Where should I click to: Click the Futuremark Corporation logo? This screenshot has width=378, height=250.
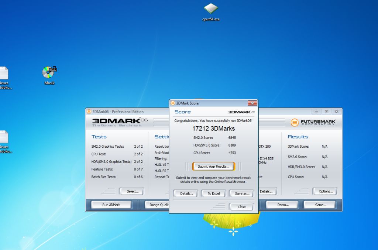[313, 122]
